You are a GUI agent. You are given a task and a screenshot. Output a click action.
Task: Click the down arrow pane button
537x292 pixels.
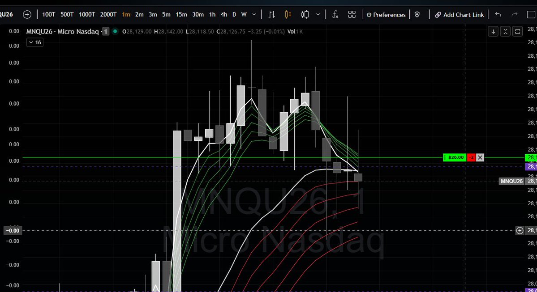point(493,31)
